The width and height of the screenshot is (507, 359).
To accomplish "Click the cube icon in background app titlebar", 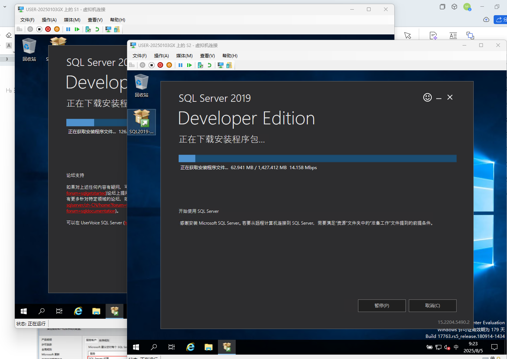I will click(454, 7).
